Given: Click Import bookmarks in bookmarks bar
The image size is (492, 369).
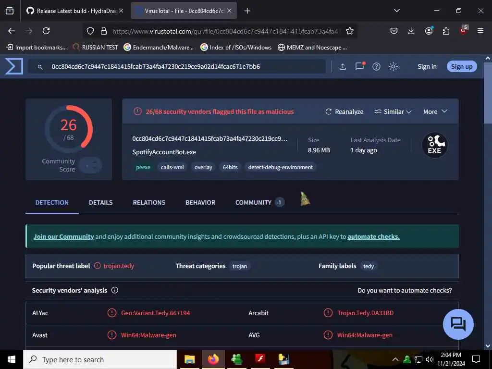Looking at the screenshot, I should coord(37,48).
